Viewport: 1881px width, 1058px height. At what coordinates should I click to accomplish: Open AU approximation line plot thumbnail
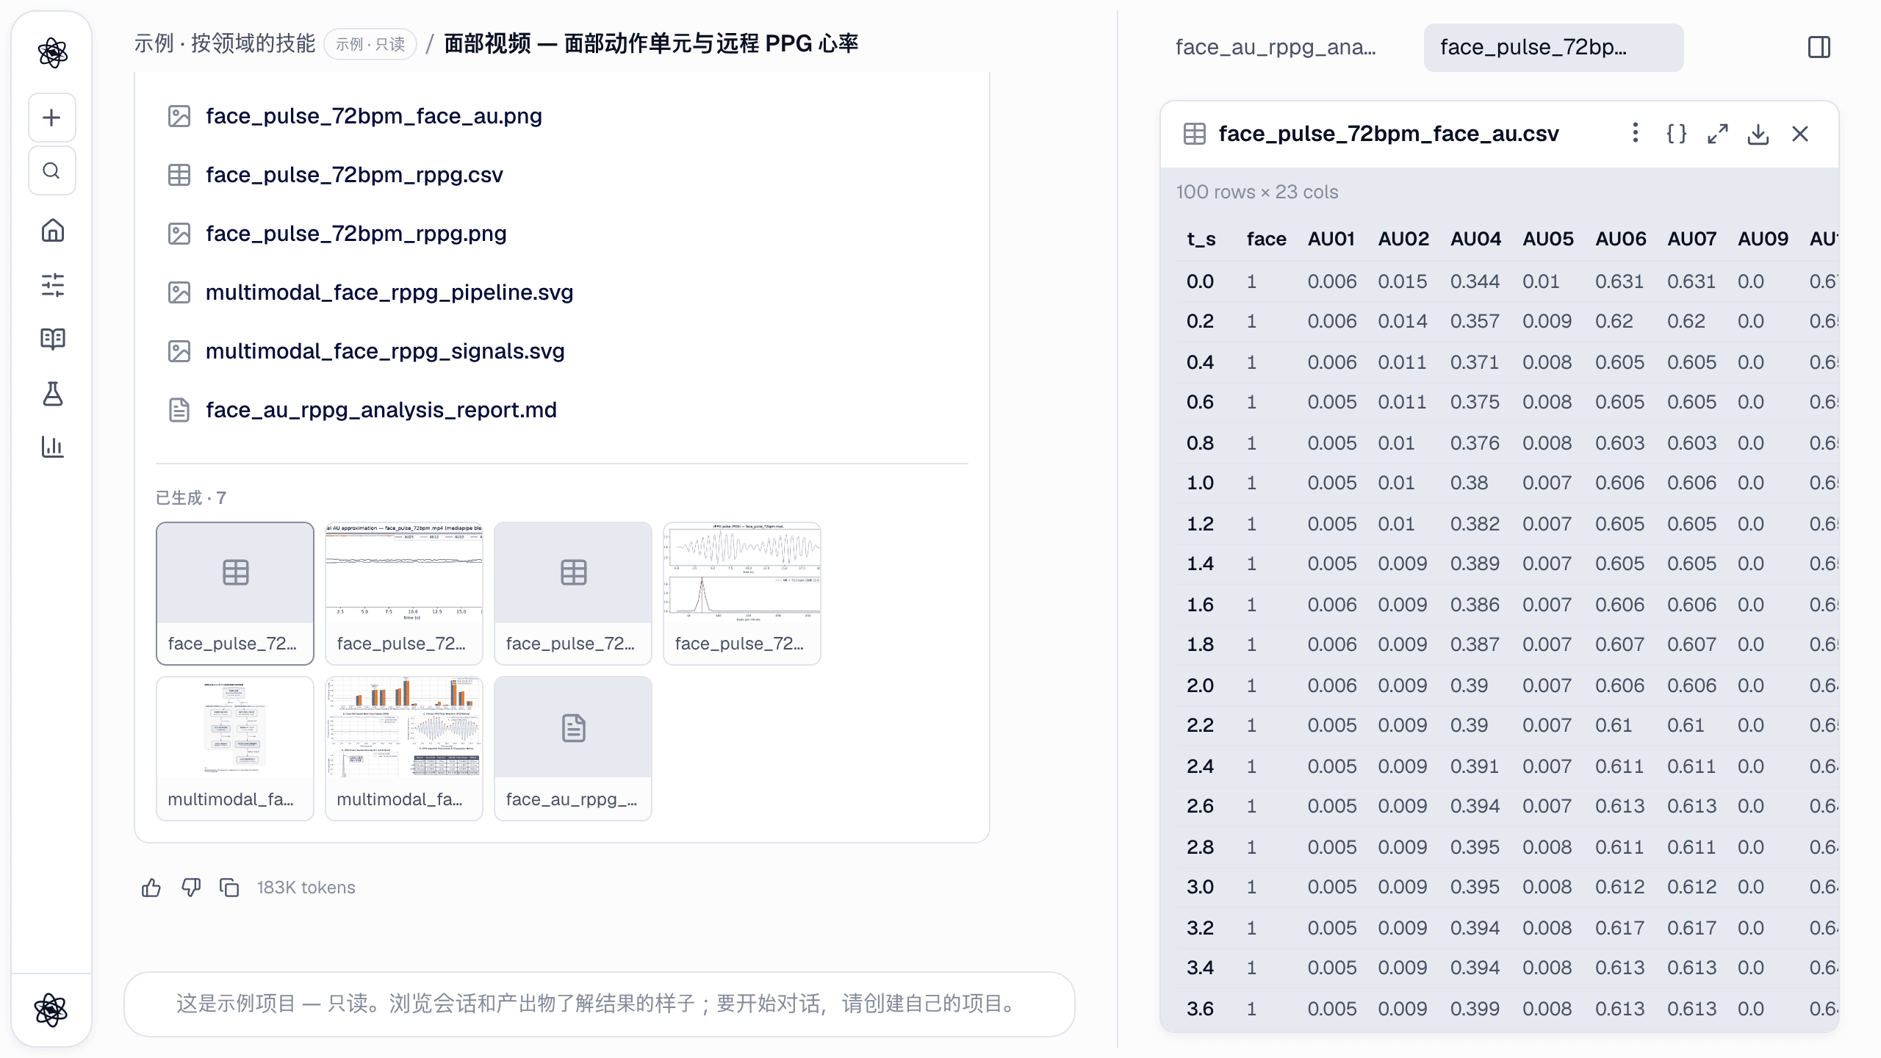[404, 593]
